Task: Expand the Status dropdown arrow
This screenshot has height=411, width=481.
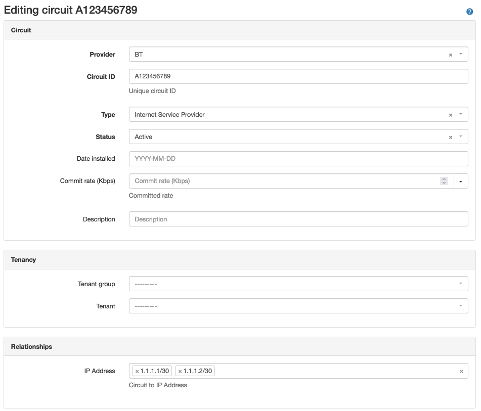Action: point(460,136)
